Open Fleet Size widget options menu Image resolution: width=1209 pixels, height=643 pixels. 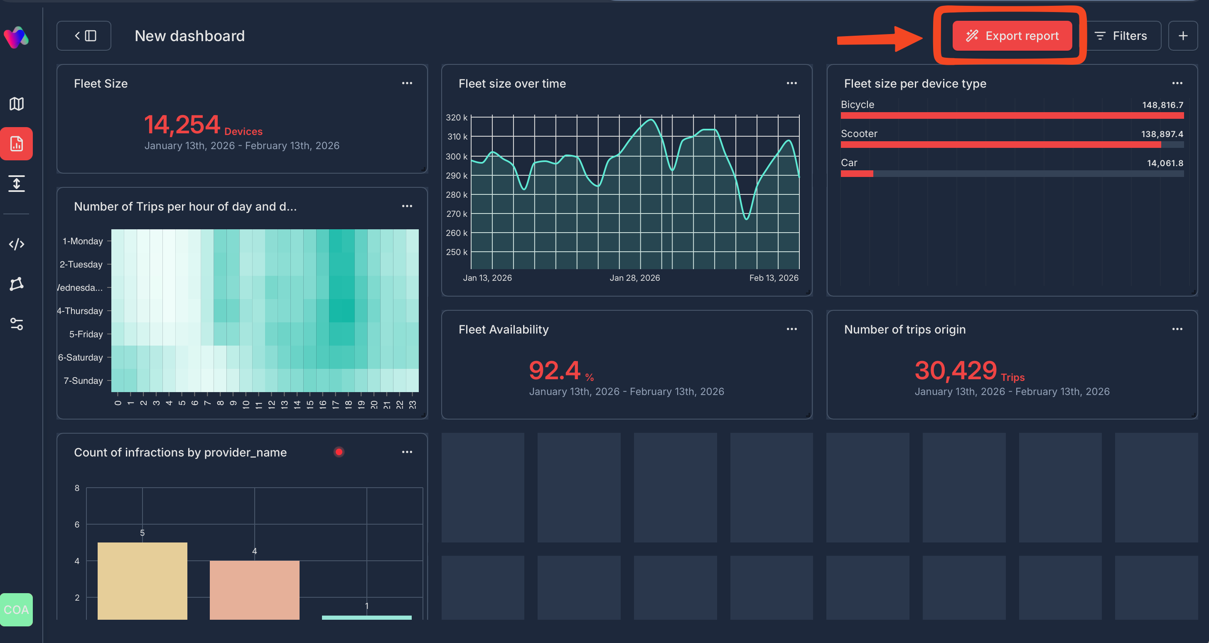(407, 83)
